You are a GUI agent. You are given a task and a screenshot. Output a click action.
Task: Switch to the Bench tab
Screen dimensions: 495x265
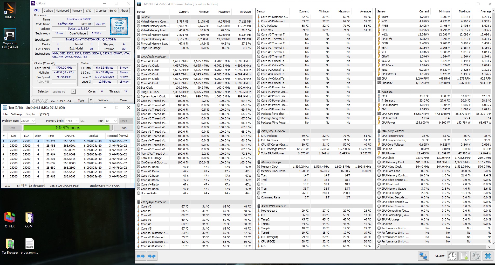click(x=113, y=11)
